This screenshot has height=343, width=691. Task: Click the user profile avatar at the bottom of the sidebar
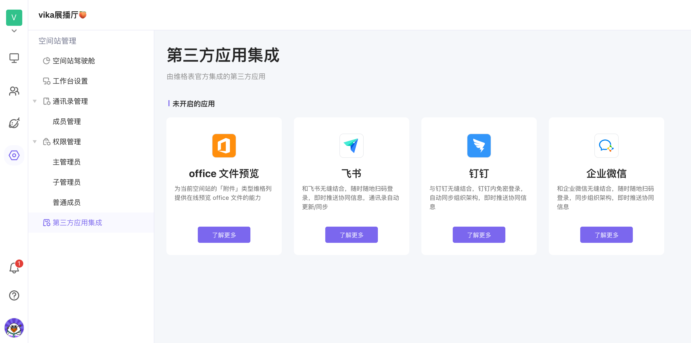pos(14,328)
